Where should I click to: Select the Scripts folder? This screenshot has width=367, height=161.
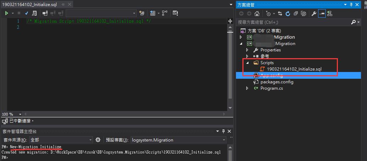click(x=267, y=63)
